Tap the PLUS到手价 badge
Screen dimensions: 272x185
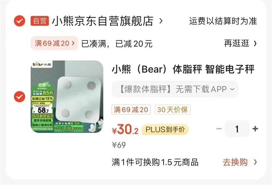click(165, 129)
